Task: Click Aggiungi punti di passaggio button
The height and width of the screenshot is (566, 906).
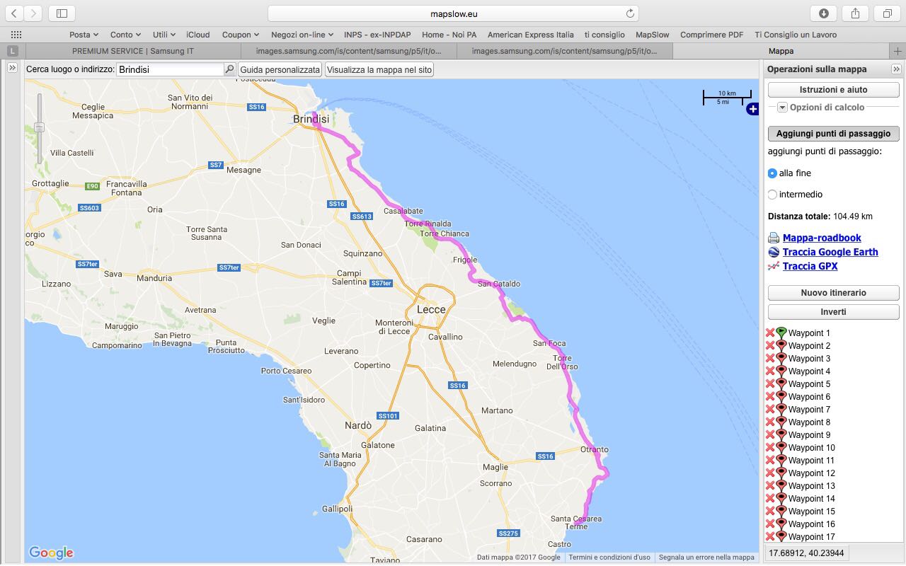Action: tap(833, 133)
